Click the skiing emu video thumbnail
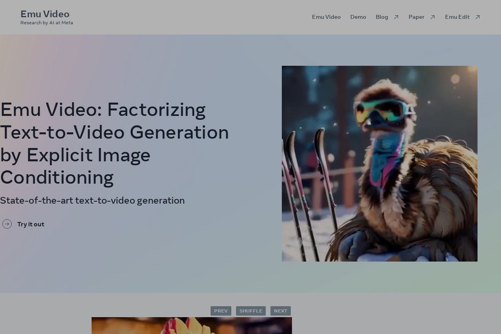 379,163
